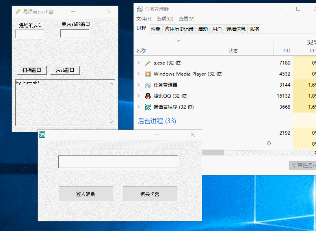The height and width of the screenshot is (231, 316).
Task: Click the Task Manager title bar icon
Action: coord(139,9)
